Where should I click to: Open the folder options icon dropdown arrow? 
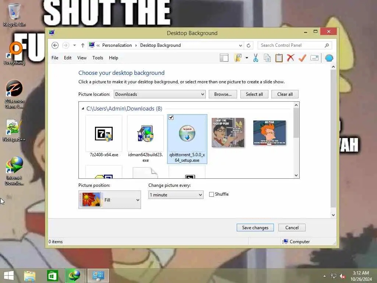[247, 58]
